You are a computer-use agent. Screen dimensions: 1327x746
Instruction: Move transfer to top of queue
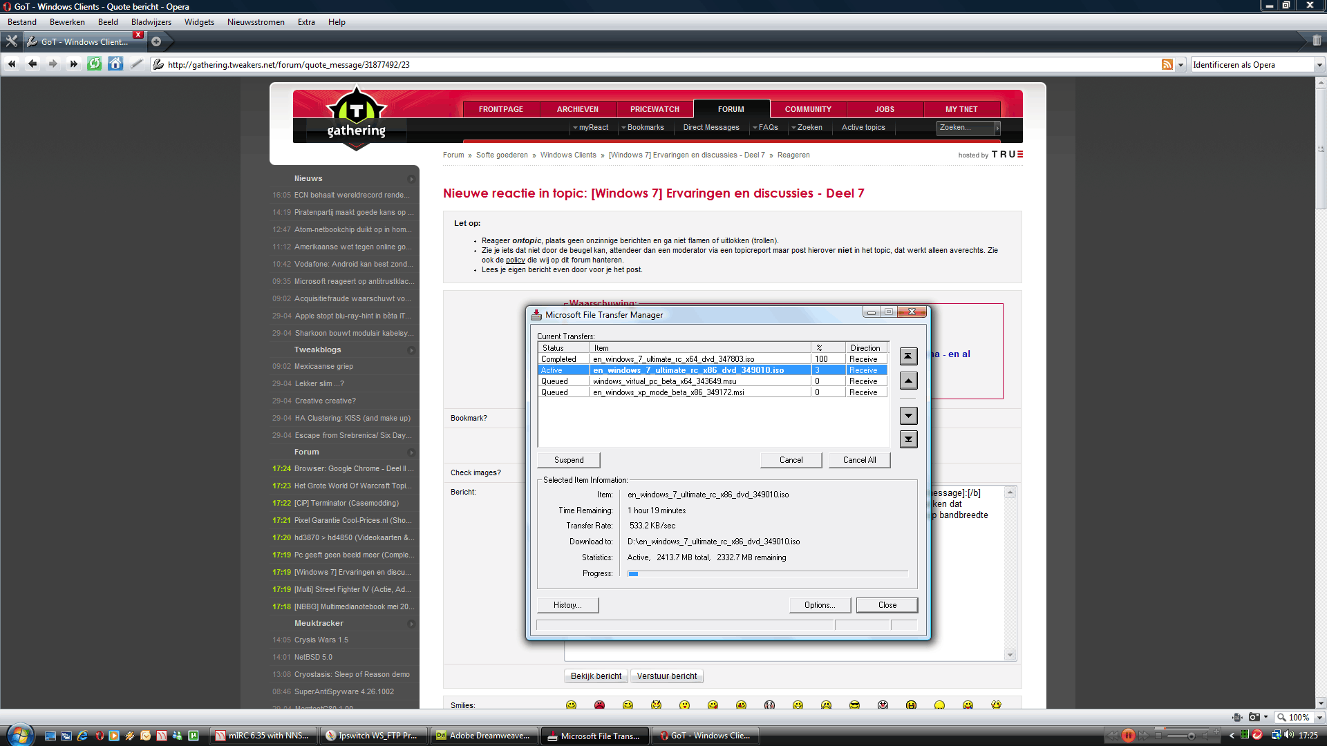point(909,356)
